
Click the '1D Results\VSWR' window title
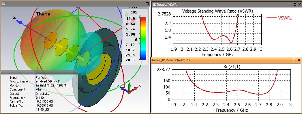[x=164, y=4]
